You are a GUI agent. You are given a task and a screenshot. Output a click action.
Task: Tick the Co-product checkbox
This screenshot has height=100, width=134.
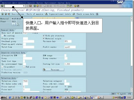2,67
